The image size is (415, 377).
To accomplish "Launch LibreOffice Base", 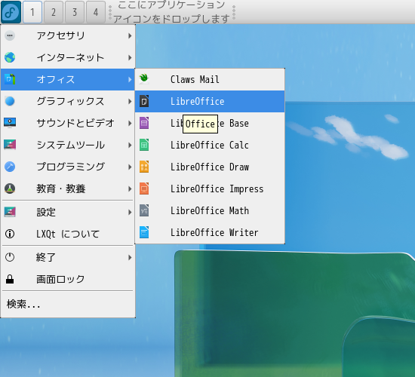I will tap(210, 124).
